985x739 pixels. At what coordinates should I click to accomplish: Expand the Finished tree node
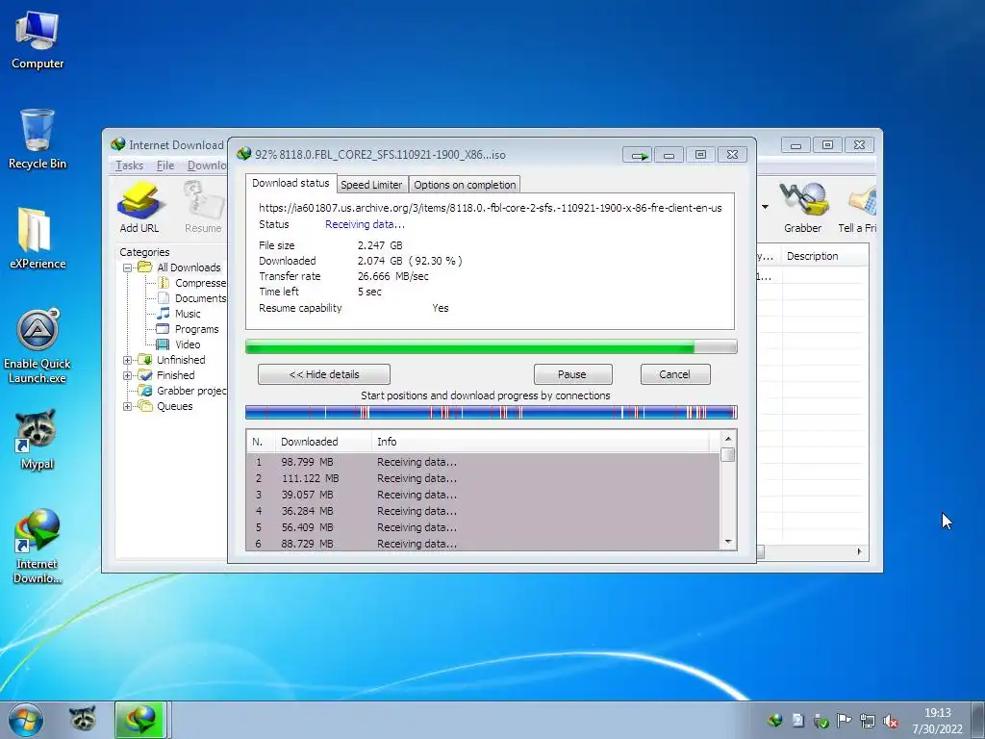128,375
